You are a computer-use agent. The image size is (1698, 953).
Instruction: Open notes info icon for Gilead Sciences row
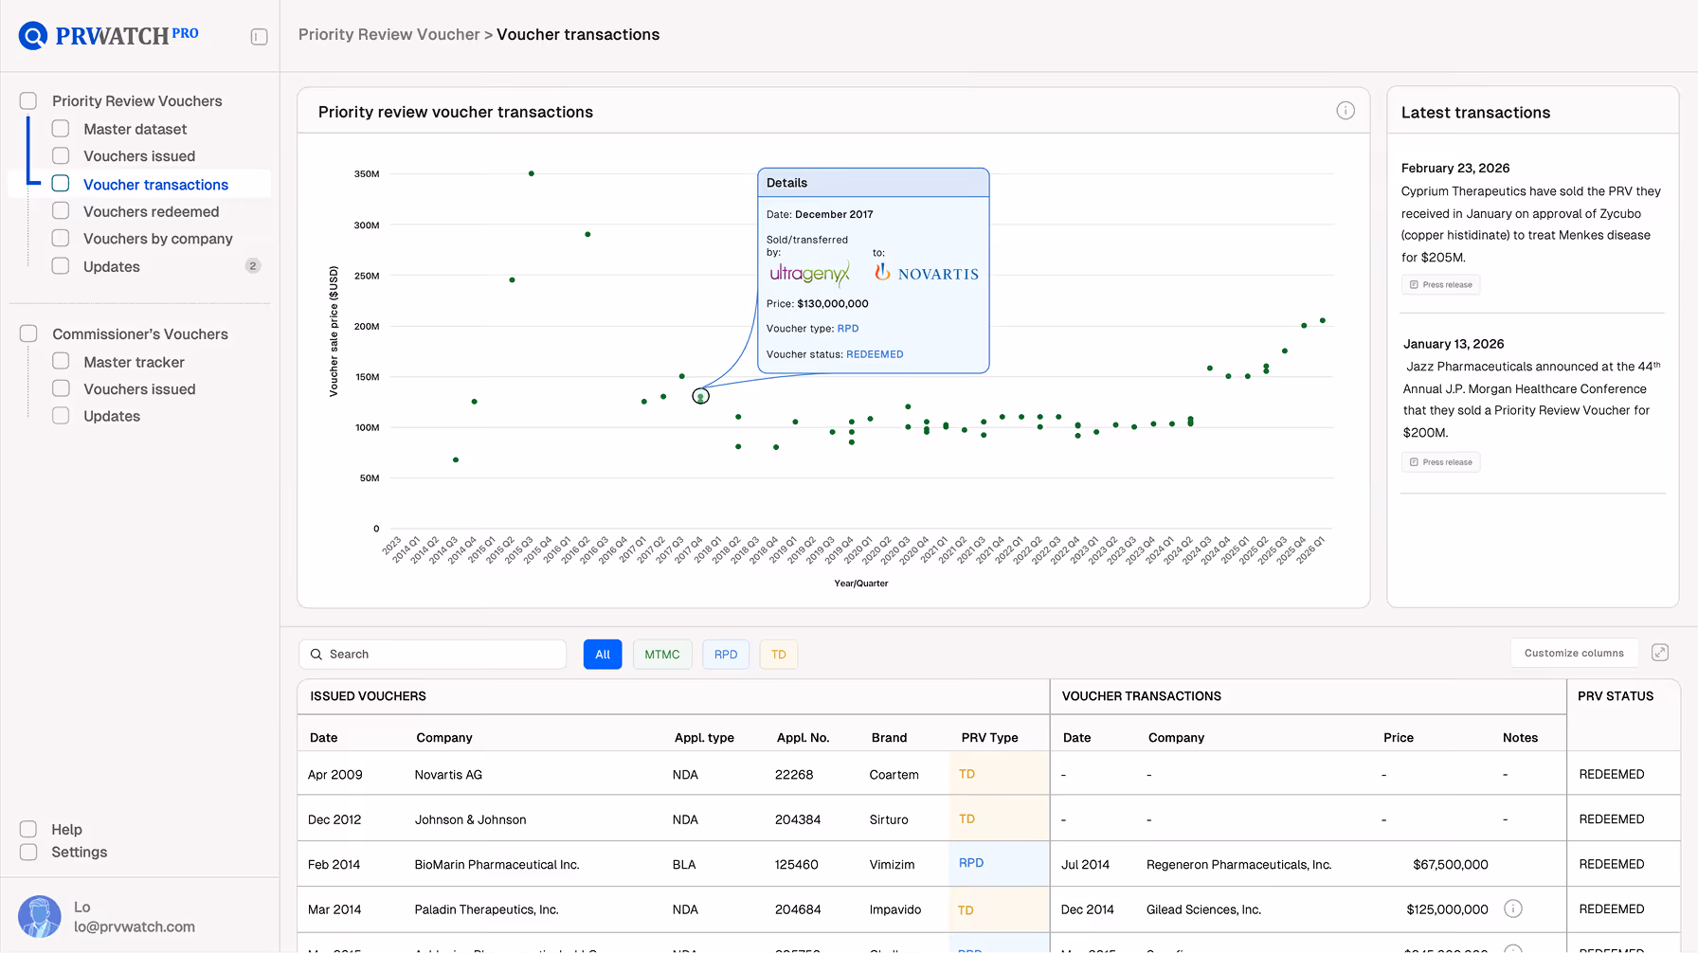1513,908
